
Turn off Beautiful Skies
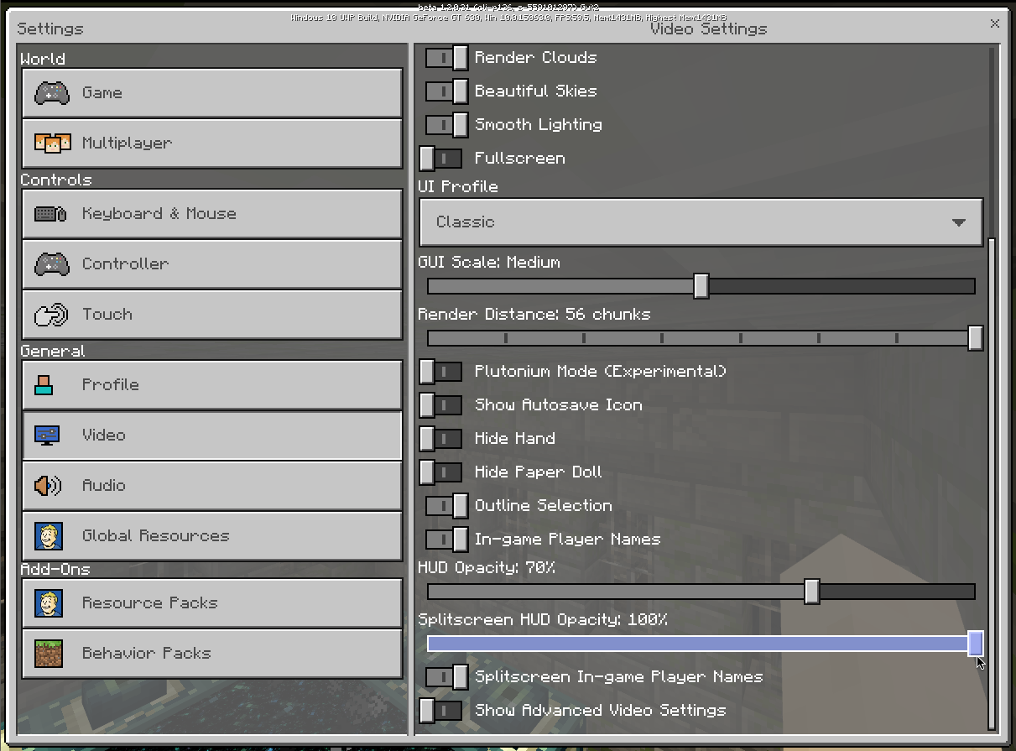point(447,91)
